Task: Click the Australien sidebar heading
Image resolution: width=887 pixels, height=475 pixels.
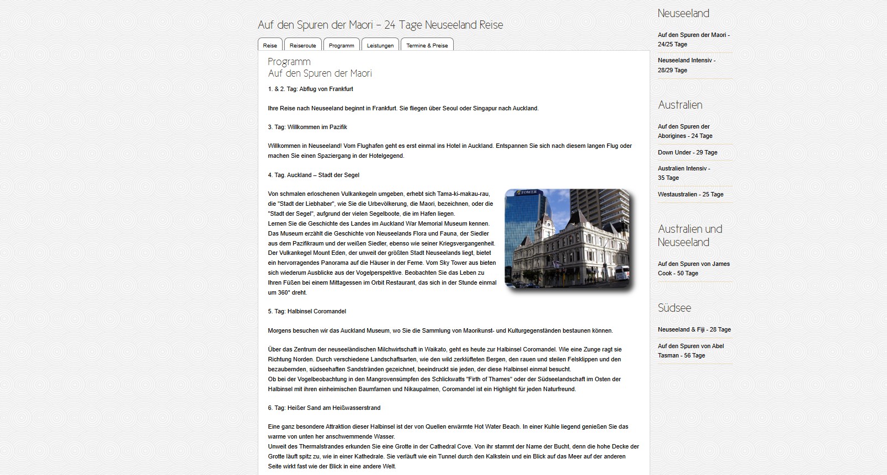Action: [x=679, y=105]
